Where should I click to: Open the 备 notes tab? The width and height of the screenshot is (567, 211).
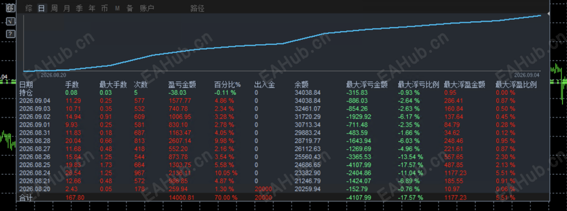coord(129,8)
